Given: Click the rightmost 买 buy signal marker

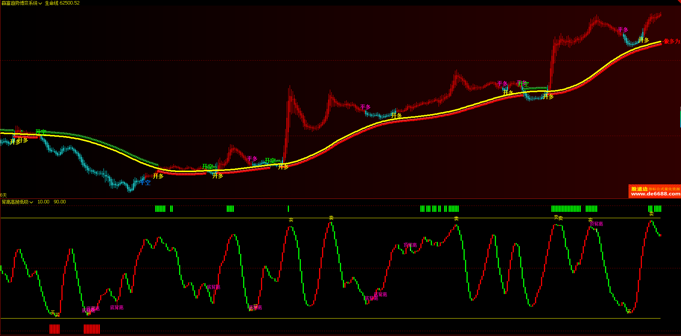Looking at the screenshot, I should click(629, 311).
